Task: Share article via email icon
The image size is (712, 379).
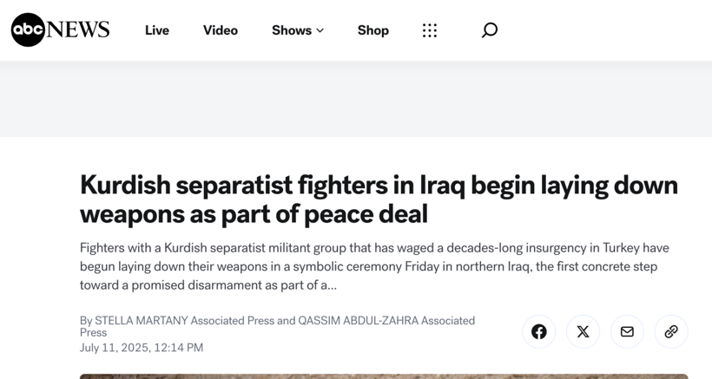Action: tap(627, 332)
